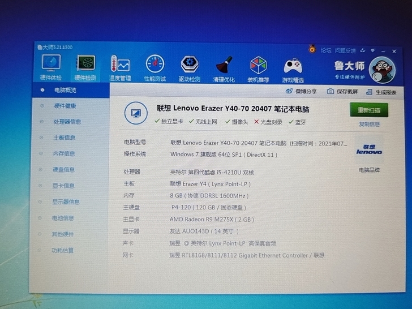Image resolution: width=412 pixels, height=309 pixels.
Task: Click the 微博分享 Weibo icon
Action: (x=289, y=91)
